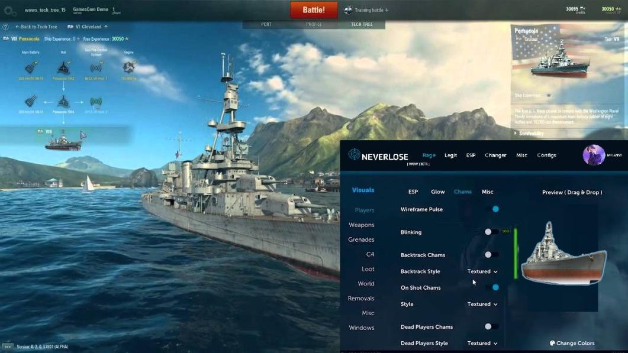
Task: Select Weapons in the Visuals sidebar
Action: [361, 225]
